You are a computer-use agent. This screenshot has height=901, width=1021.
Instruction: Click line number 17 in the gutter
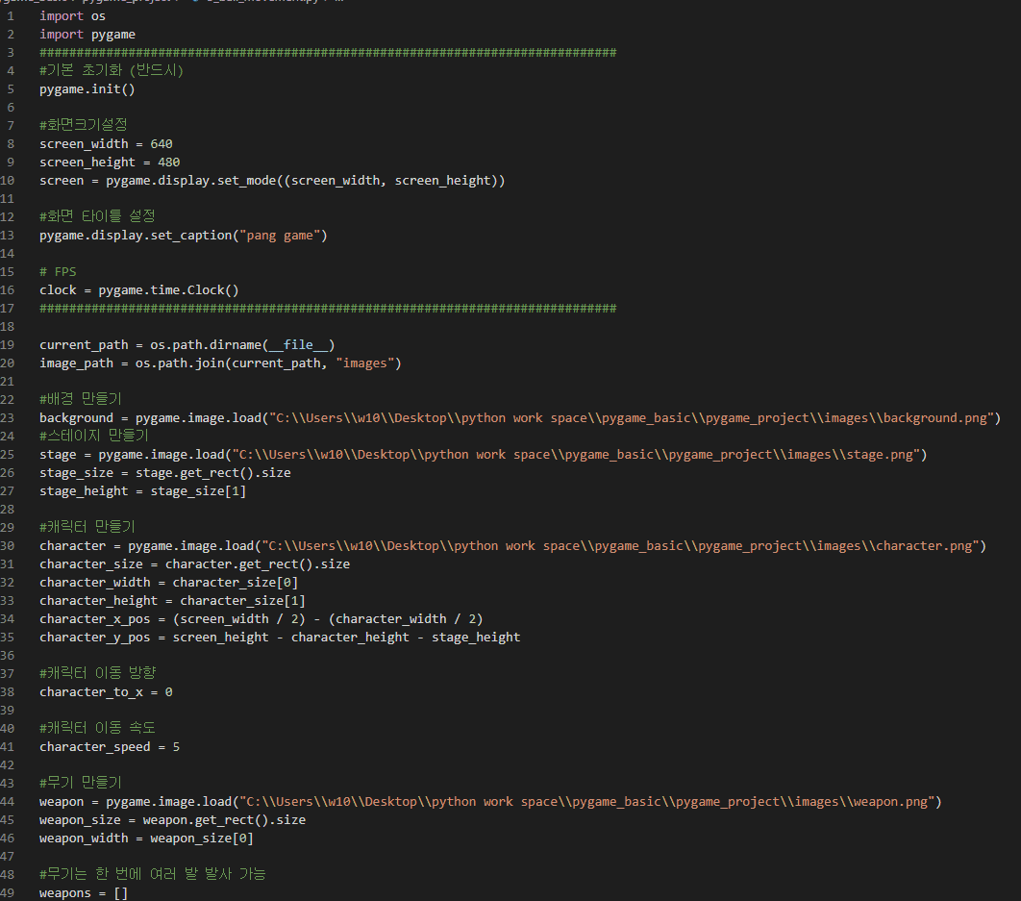[7, 308]
